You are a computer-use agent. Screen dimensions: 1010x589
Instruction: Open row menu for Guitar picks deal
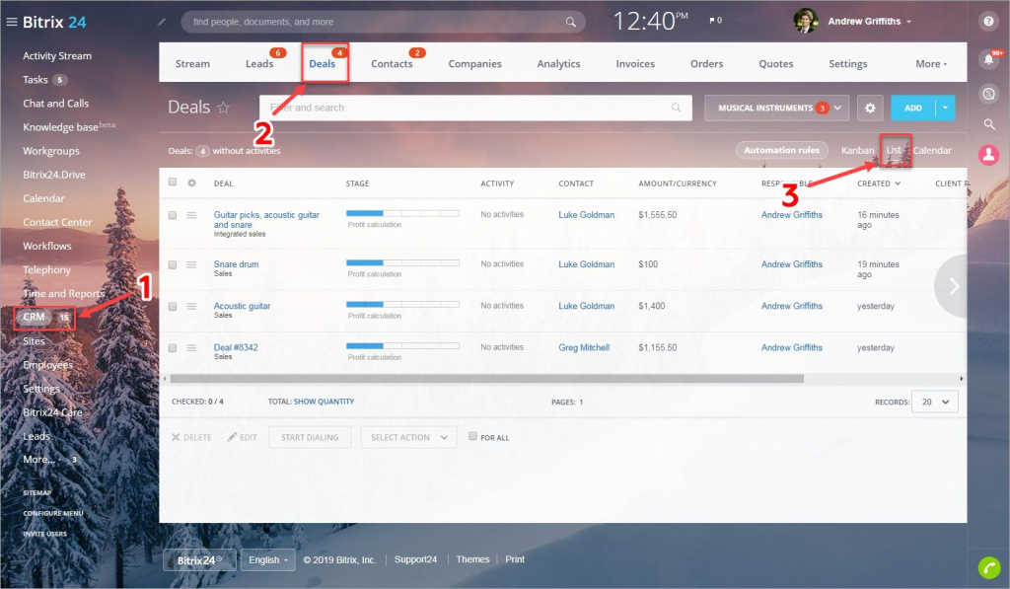coord(191,215)
